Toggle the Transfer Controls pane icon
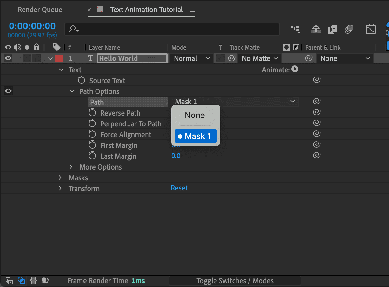 (x=21, y=280)
